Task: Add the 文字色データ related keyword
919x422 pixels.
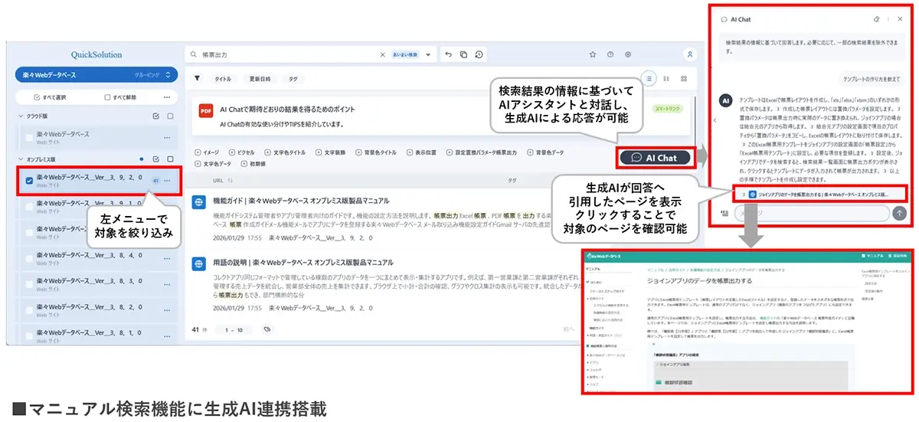Action: (x=214, y=164)
